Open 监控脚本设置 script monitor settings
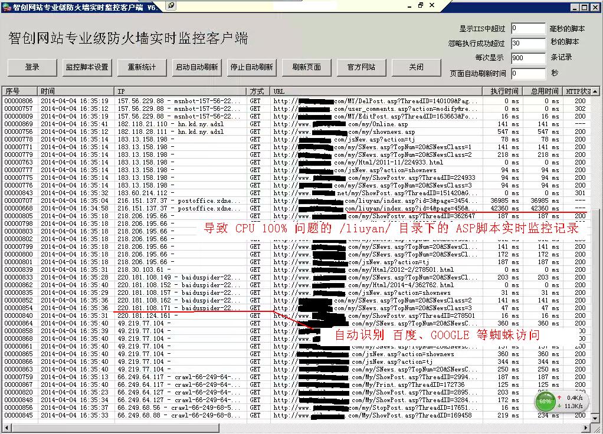Viewport: 603px width, 434px height. 87,67
